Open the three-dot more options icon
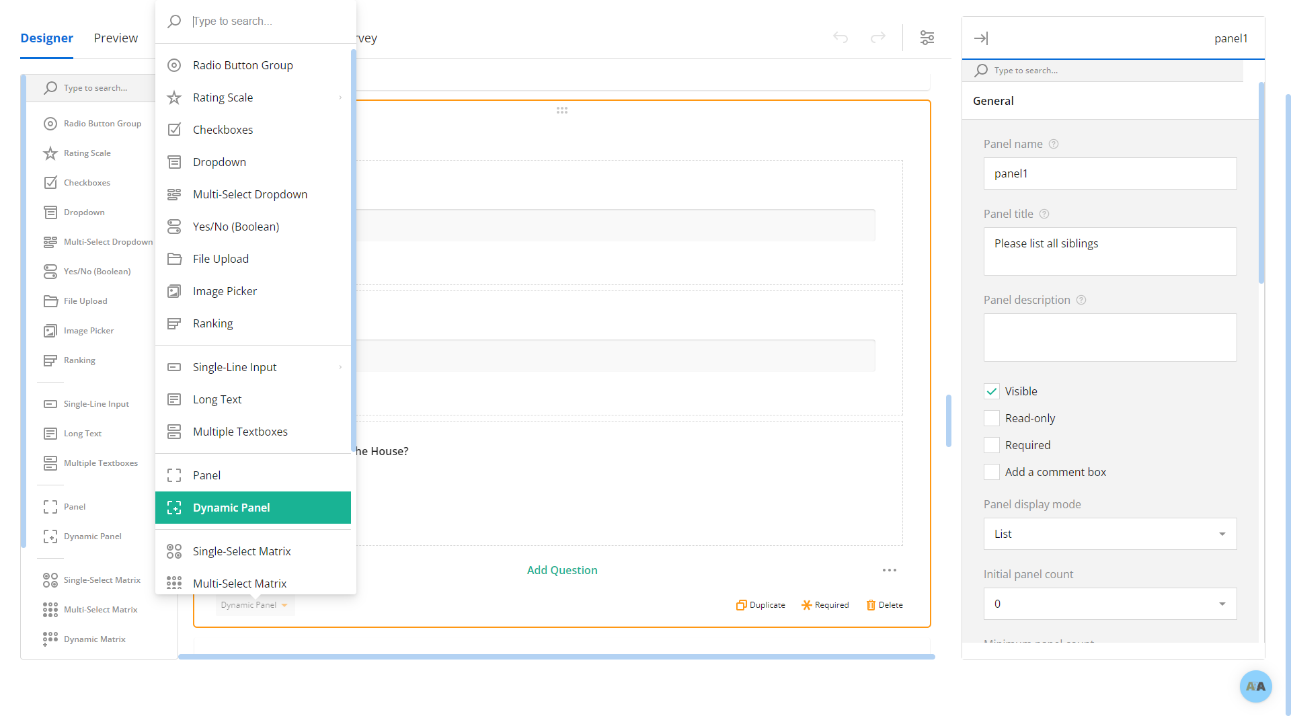This screenshot has width=1291, height=716. (890, 570)
